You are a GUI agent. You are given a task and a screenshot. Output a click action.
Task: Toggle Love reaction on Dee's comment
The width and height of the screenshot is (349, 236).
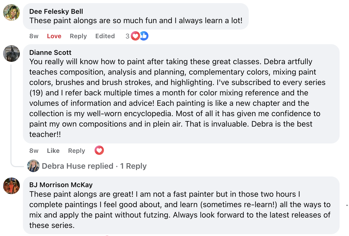[54, 36]
